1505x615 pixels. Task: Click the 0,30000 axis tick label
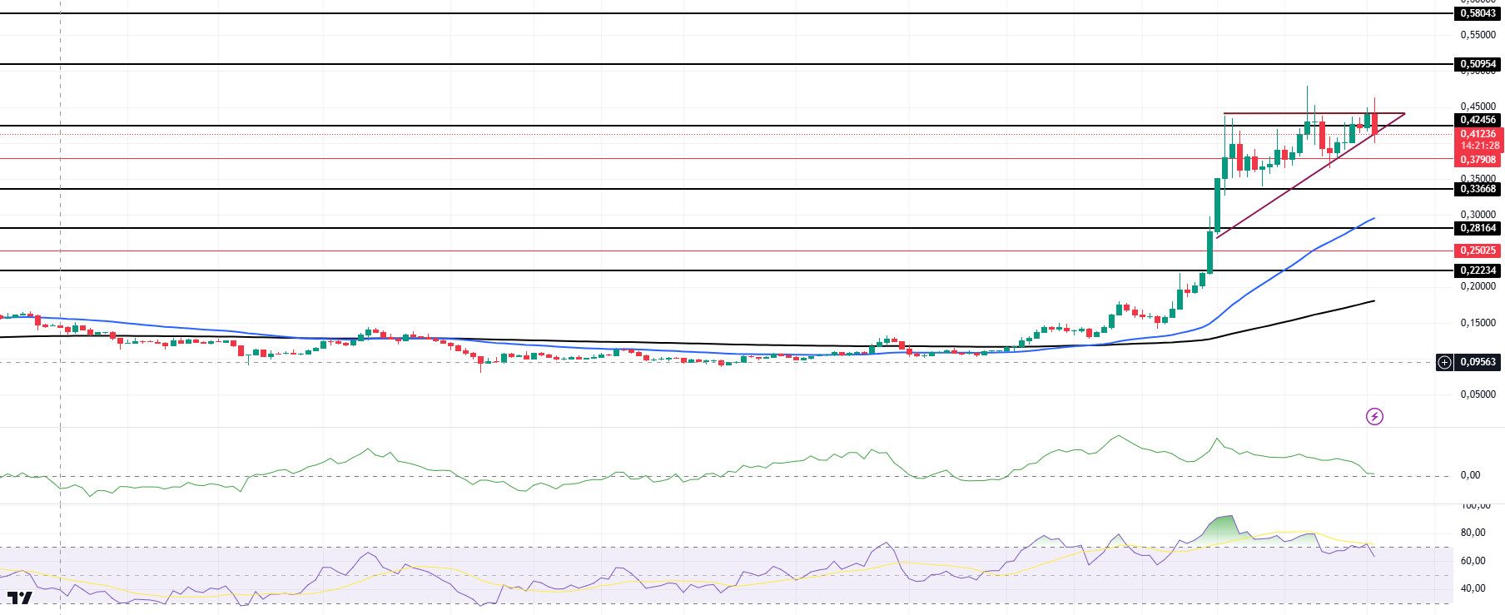point(1478,215)
